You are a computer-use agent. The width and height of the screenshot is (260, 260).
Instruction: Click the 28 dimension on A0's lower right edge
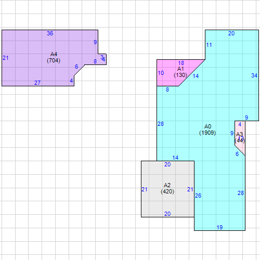pyautogui.click(x=241, y=193)
